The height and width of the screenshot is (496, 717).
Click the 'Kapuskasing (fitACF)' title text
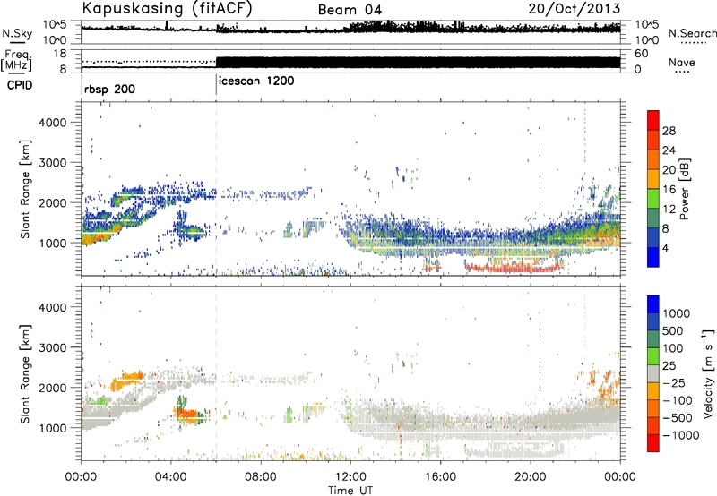click(167, 8)
